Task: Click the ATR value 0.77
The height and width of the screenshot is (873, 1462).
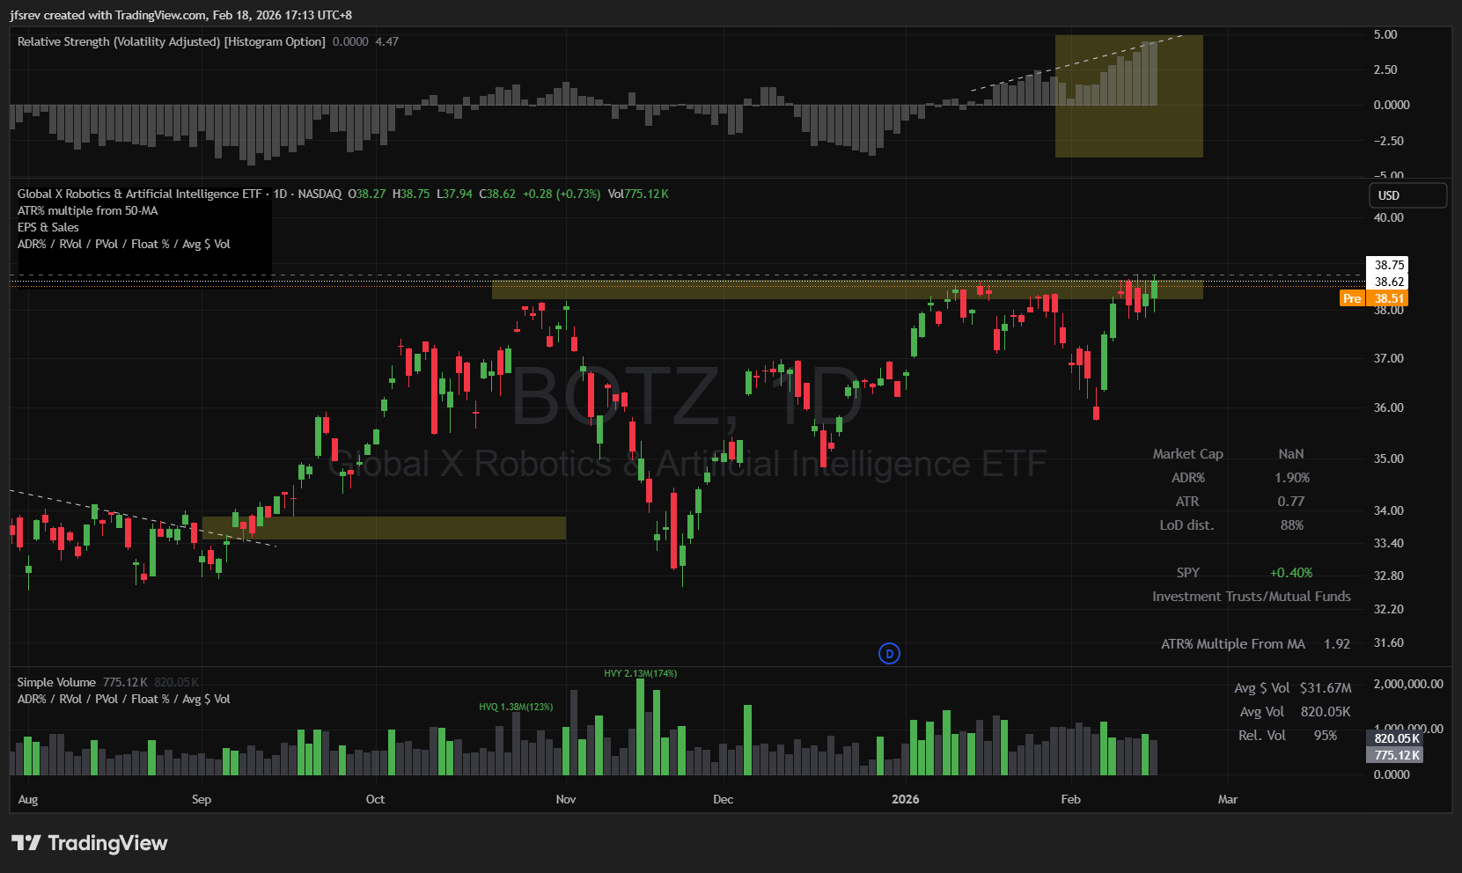Action: pos(1291,502)
